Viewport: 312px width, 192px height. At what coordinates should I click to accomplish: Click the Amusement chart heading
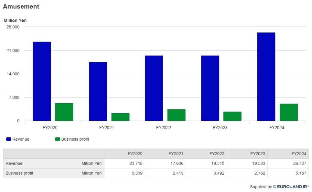(21, 6)
